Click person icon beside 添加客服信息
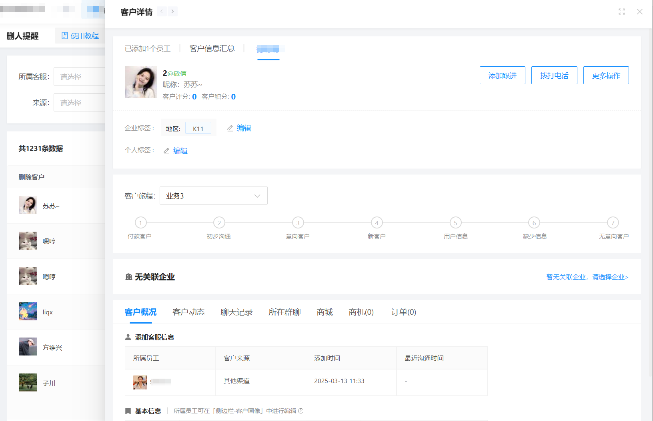Image resolution: width=653 pixels, height=421 pixels. (128, 337)
